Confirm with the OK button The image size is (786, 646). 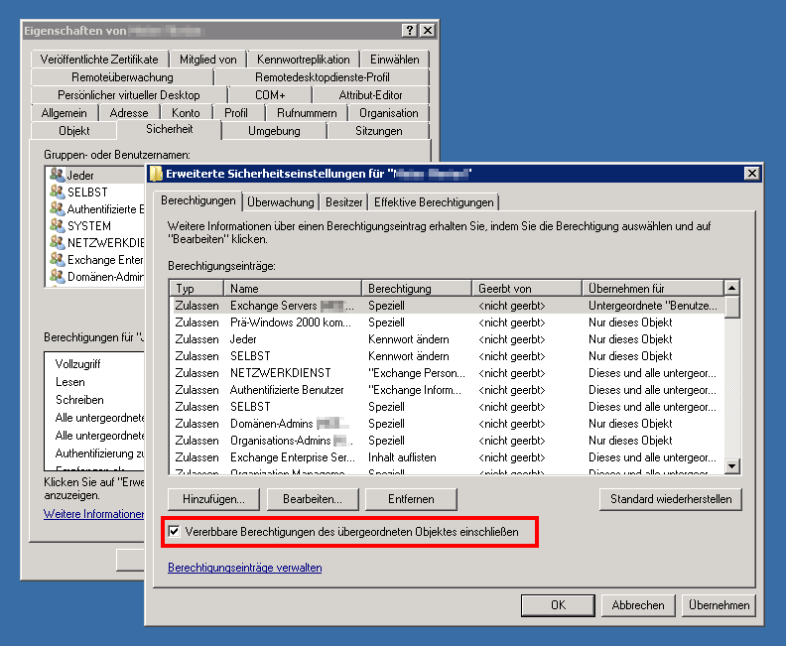coord(558,605)
